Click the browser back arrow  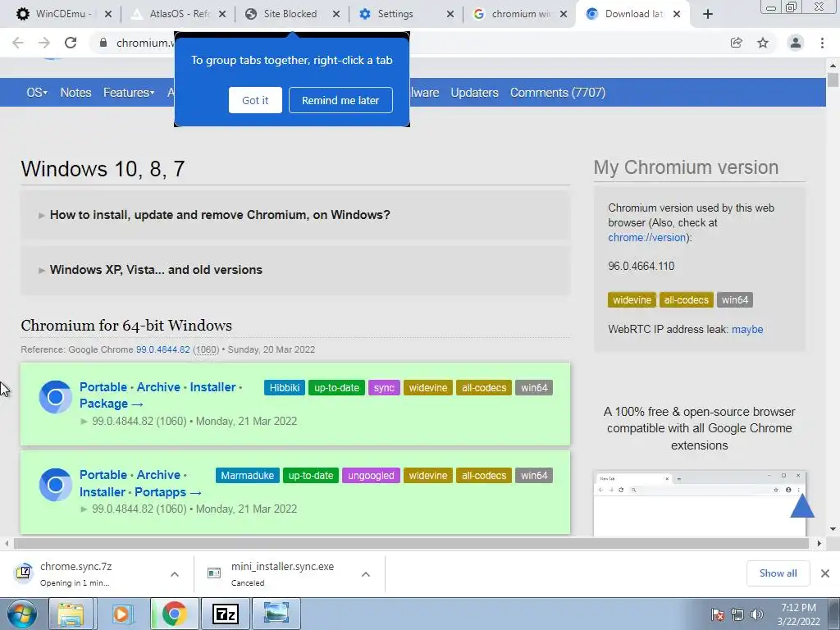click(x=18, y=43)
